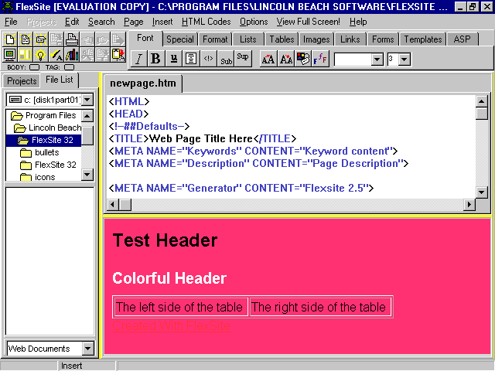This screenshot has width=495, height=371.
Task: Open the font size dropdown showing 3
Action: point(405,59)
